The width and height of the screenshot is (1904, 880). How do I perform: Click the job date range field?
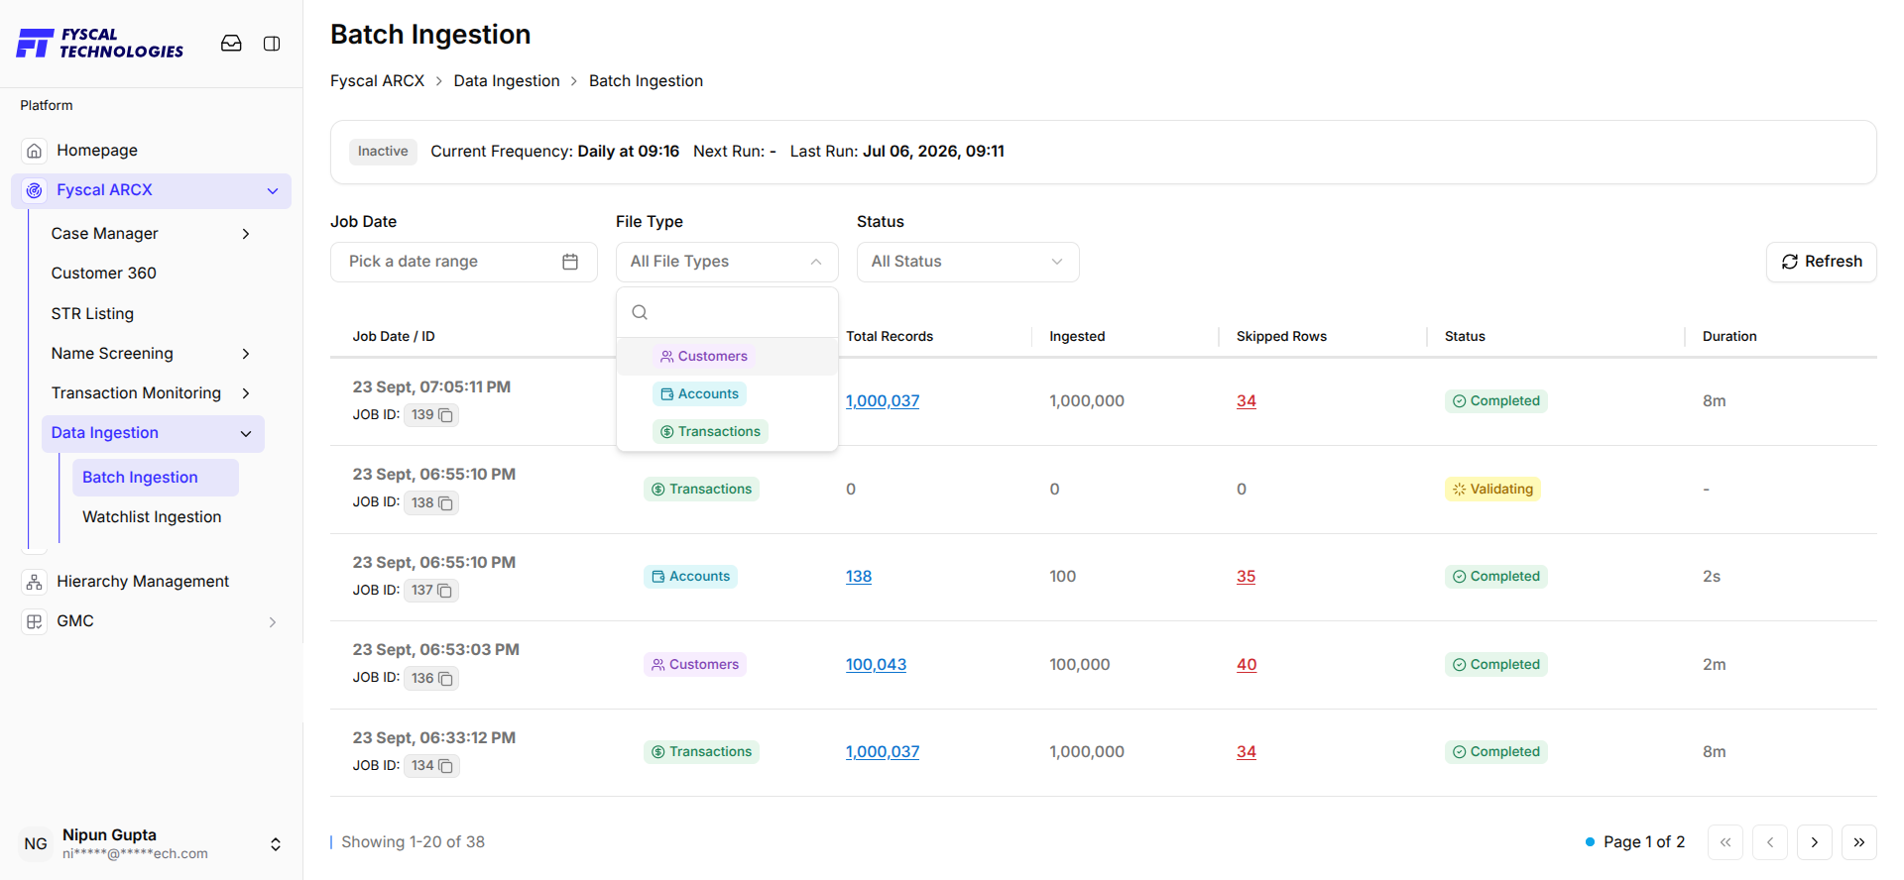464,262
